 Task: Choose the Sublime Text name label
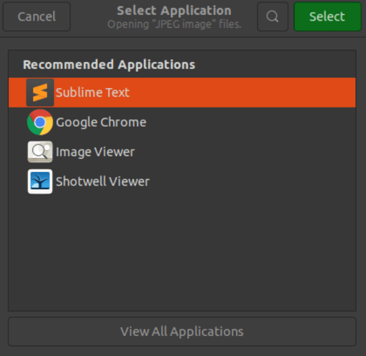pos(93,93)
